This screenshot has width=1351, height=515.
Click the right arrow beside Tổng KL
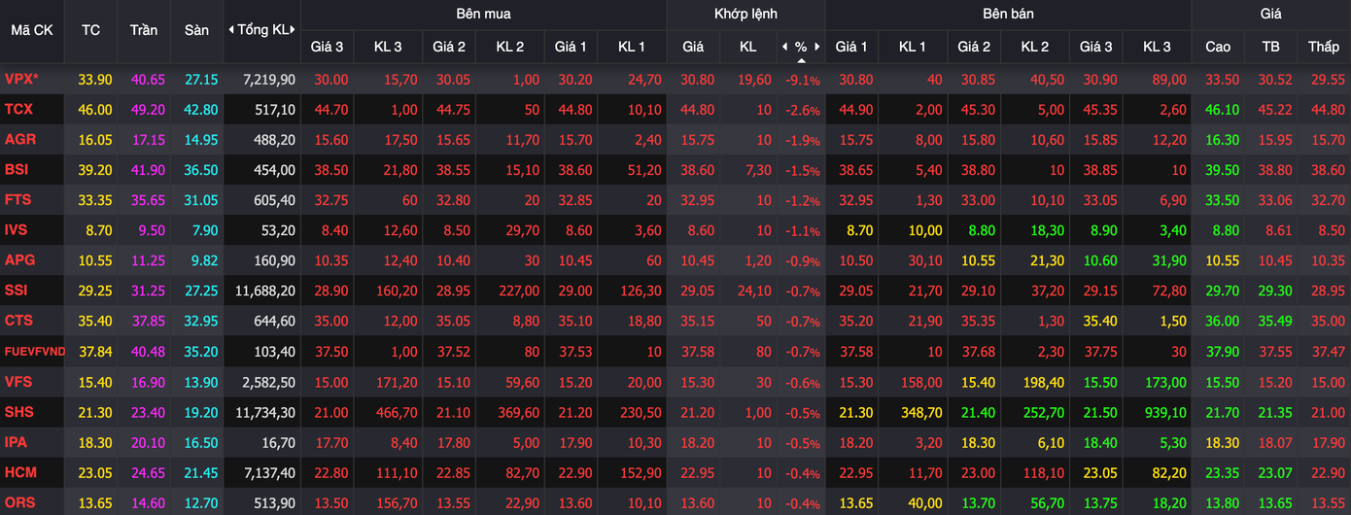click(x=294, y=30)
